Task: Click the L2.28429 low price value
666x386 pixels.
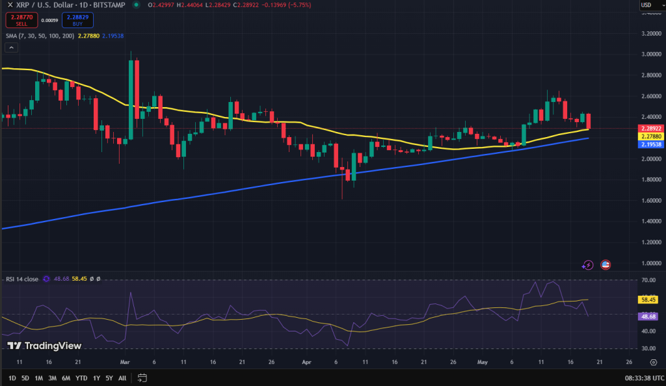Action: [x=218, y=5]
